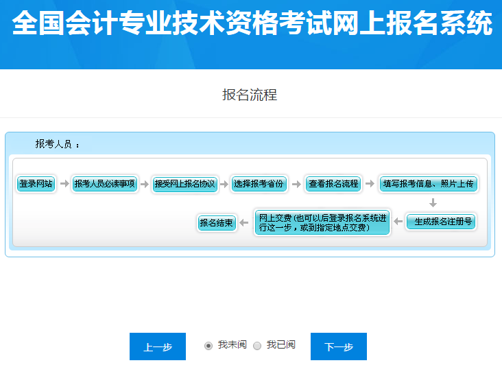502x376 pixels.
Task: Click the 登录网站 step box
Action: [x=36, y=184]
